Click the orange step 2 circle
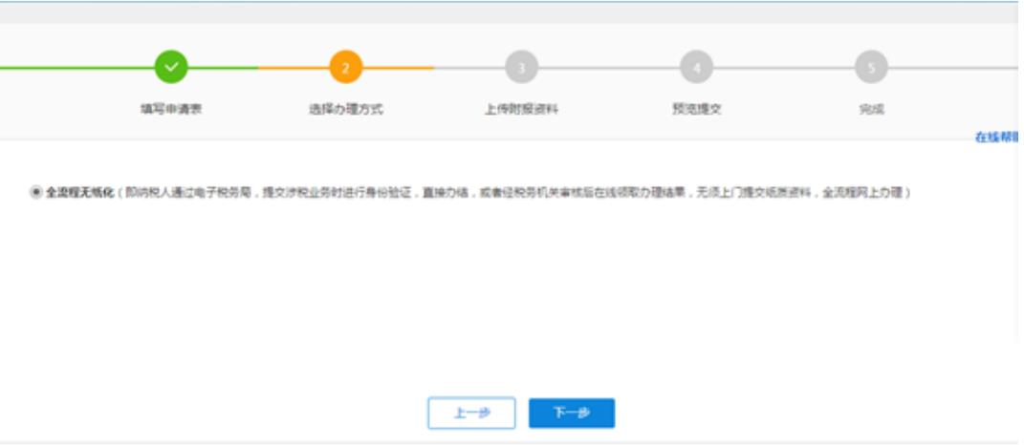1024x445 pixels. click(x=346, y=68)
